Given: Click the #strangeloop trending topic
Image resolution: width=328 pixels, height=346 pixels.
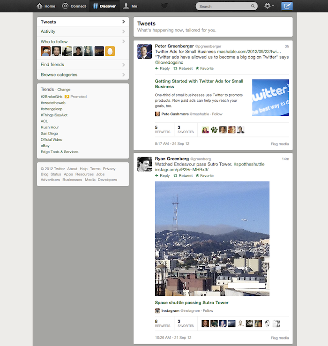Looking at the screenshot, I should (x=52, y=109).
